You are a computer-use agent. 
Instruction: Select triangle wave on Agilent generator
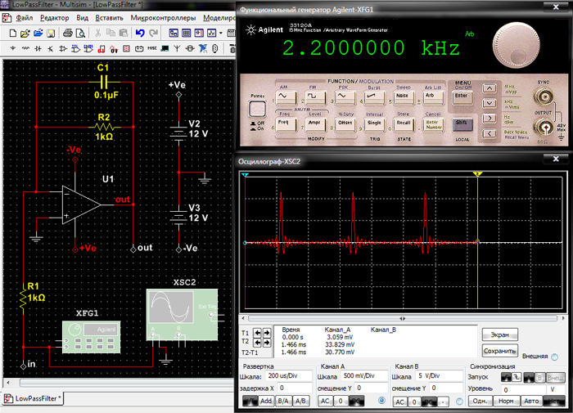[x=345, y=97]
